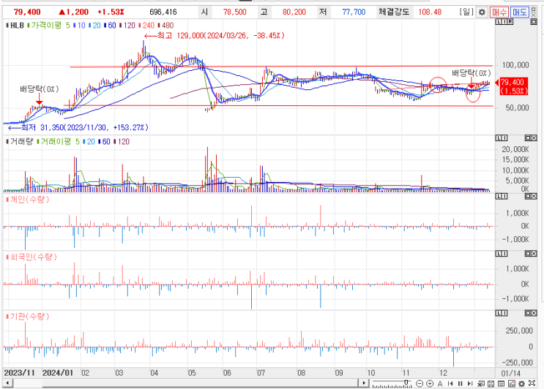Click the pause icon in bottom toolbar

point(461,383)
